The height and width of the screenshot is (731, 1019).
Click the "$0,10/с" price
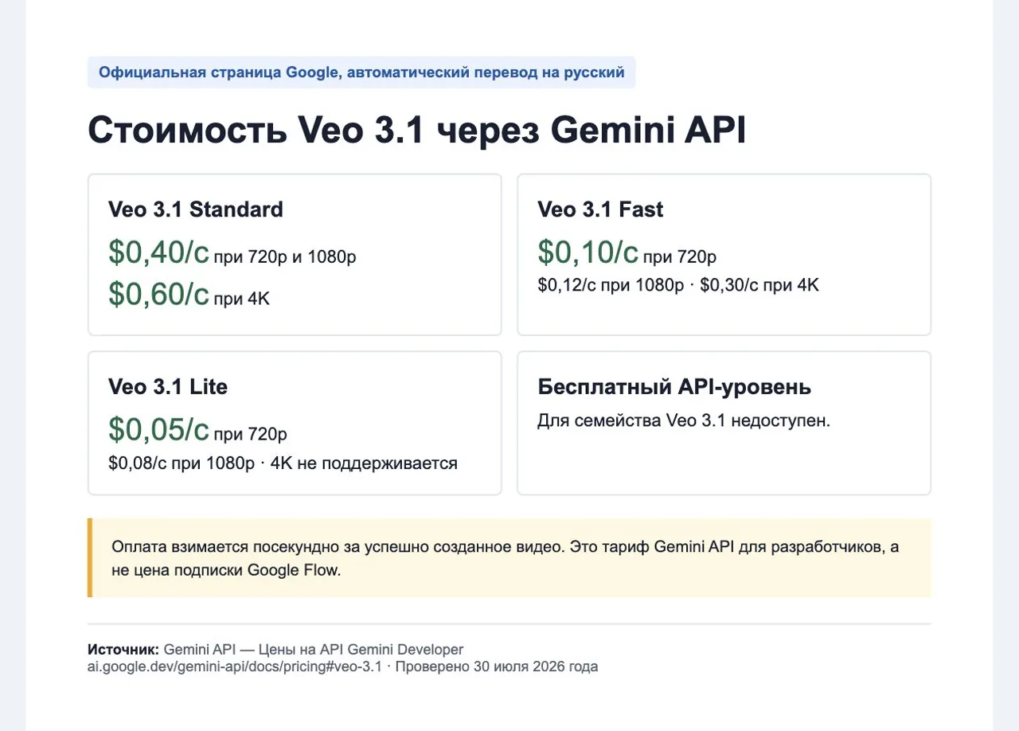(588, 252)
